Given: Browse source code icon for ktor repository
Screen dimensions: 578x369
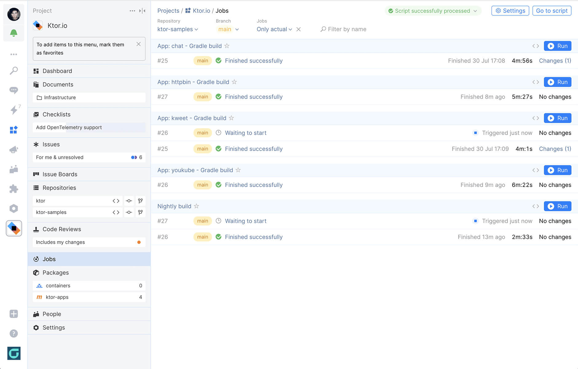Looking at the screenshot, I should tap(116, 200).
